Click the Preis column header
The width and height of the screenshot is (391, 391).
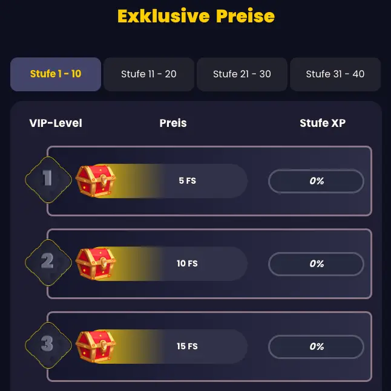point(173,123)
